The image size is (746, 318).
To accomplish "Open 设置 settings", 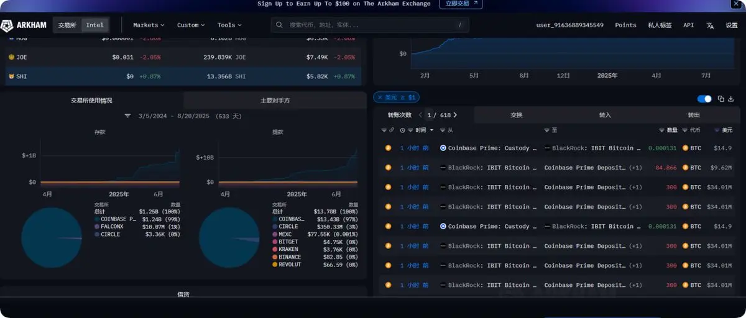I will tap(732, 25).
